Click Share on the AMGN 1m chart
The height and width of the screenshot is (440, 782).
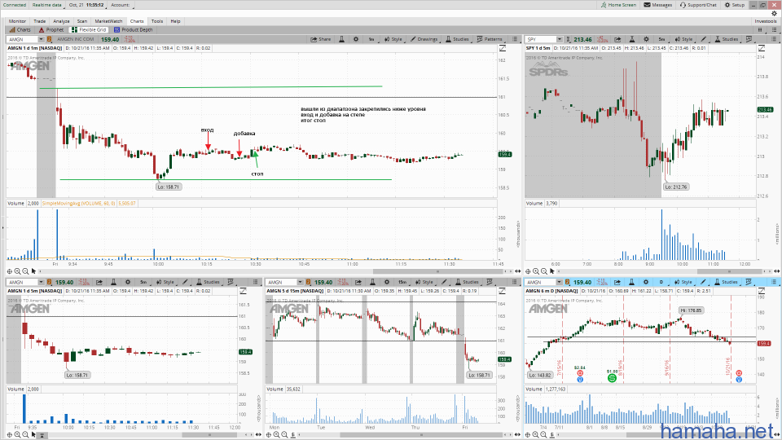(321, 39)
